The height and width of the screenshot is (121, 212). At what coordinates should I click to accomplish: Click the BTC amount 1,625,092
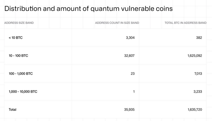coord(195,56)
